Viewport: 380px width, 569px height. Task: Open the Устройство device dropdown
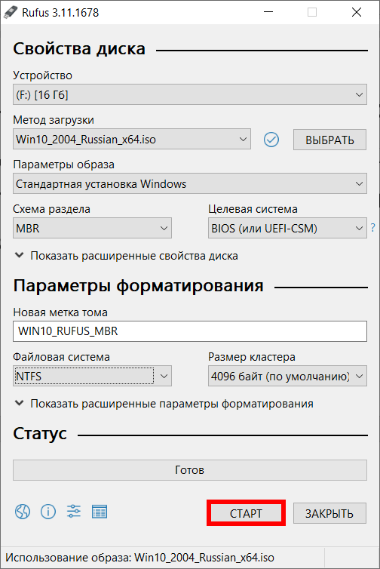tap(190, 95)
